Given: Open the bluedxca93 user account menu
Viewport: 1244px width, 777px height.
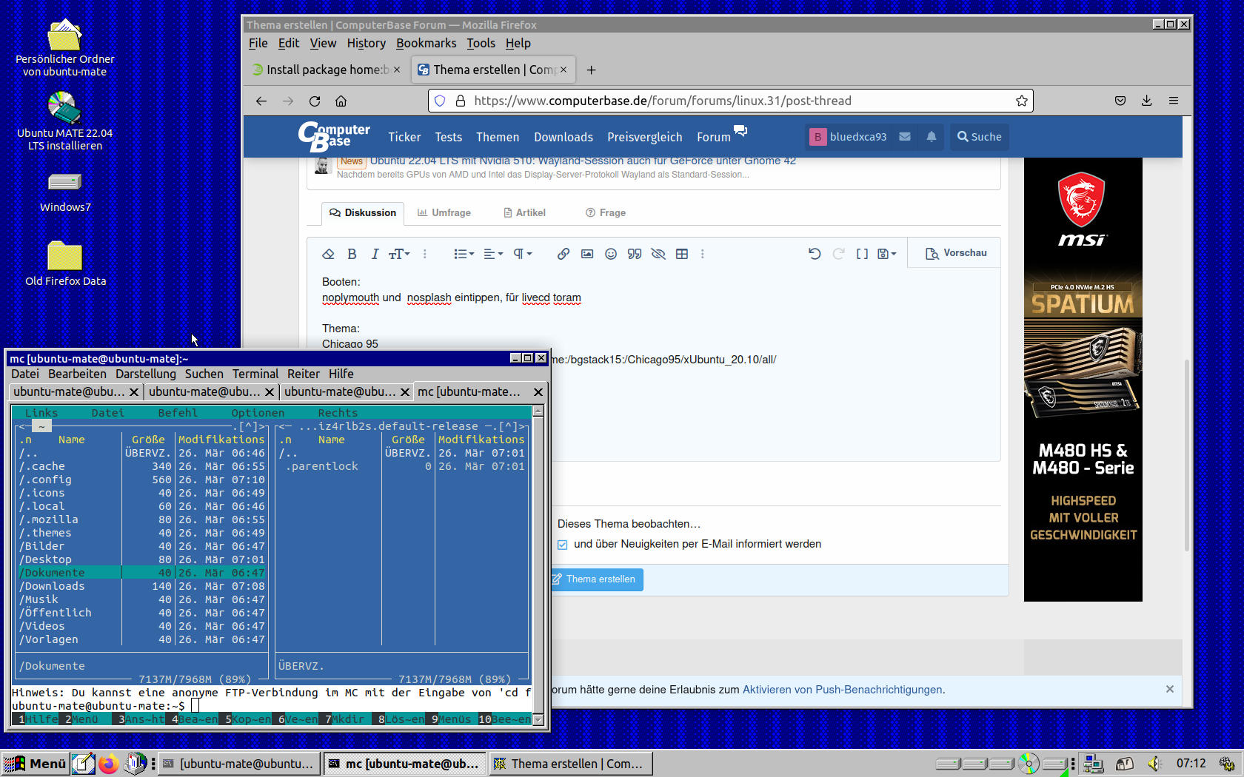Looking at the screenshot, I should coord(849,137).
